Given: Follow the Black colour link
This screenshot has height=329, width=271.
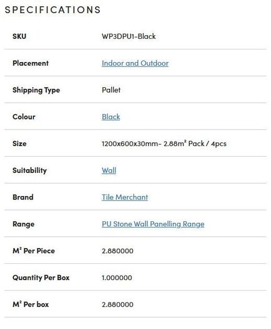Looking at the screenshot, I should coord(111,117).
